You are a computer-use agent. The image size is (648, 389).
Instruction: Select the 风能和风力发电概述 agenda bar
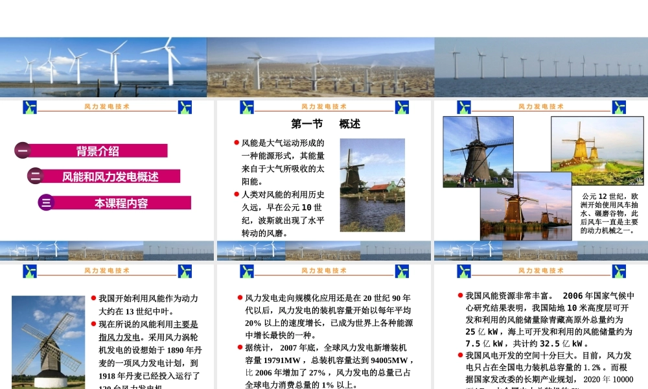tap(110, 176)
